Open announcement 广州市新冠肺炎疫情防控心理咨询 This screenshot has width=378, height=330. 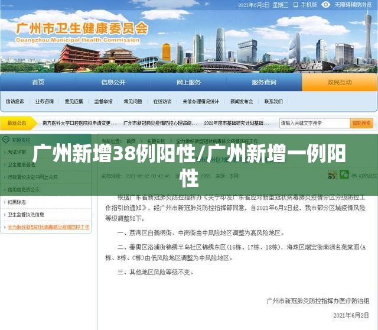[160, 123]
